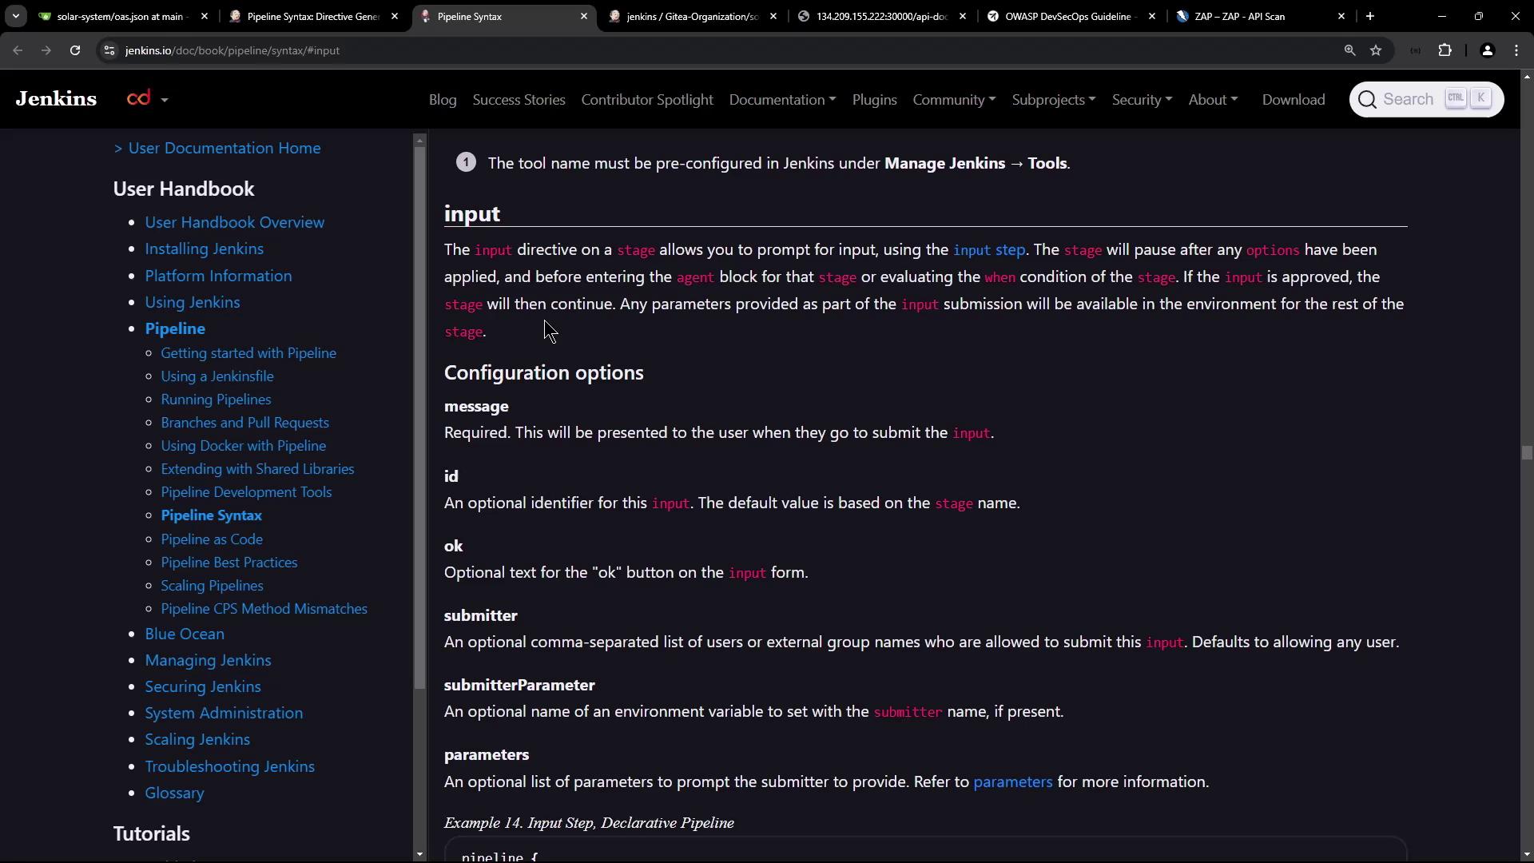1534x863 pixels.
Task: Click the browser reload icon
Action: point(75,50)
